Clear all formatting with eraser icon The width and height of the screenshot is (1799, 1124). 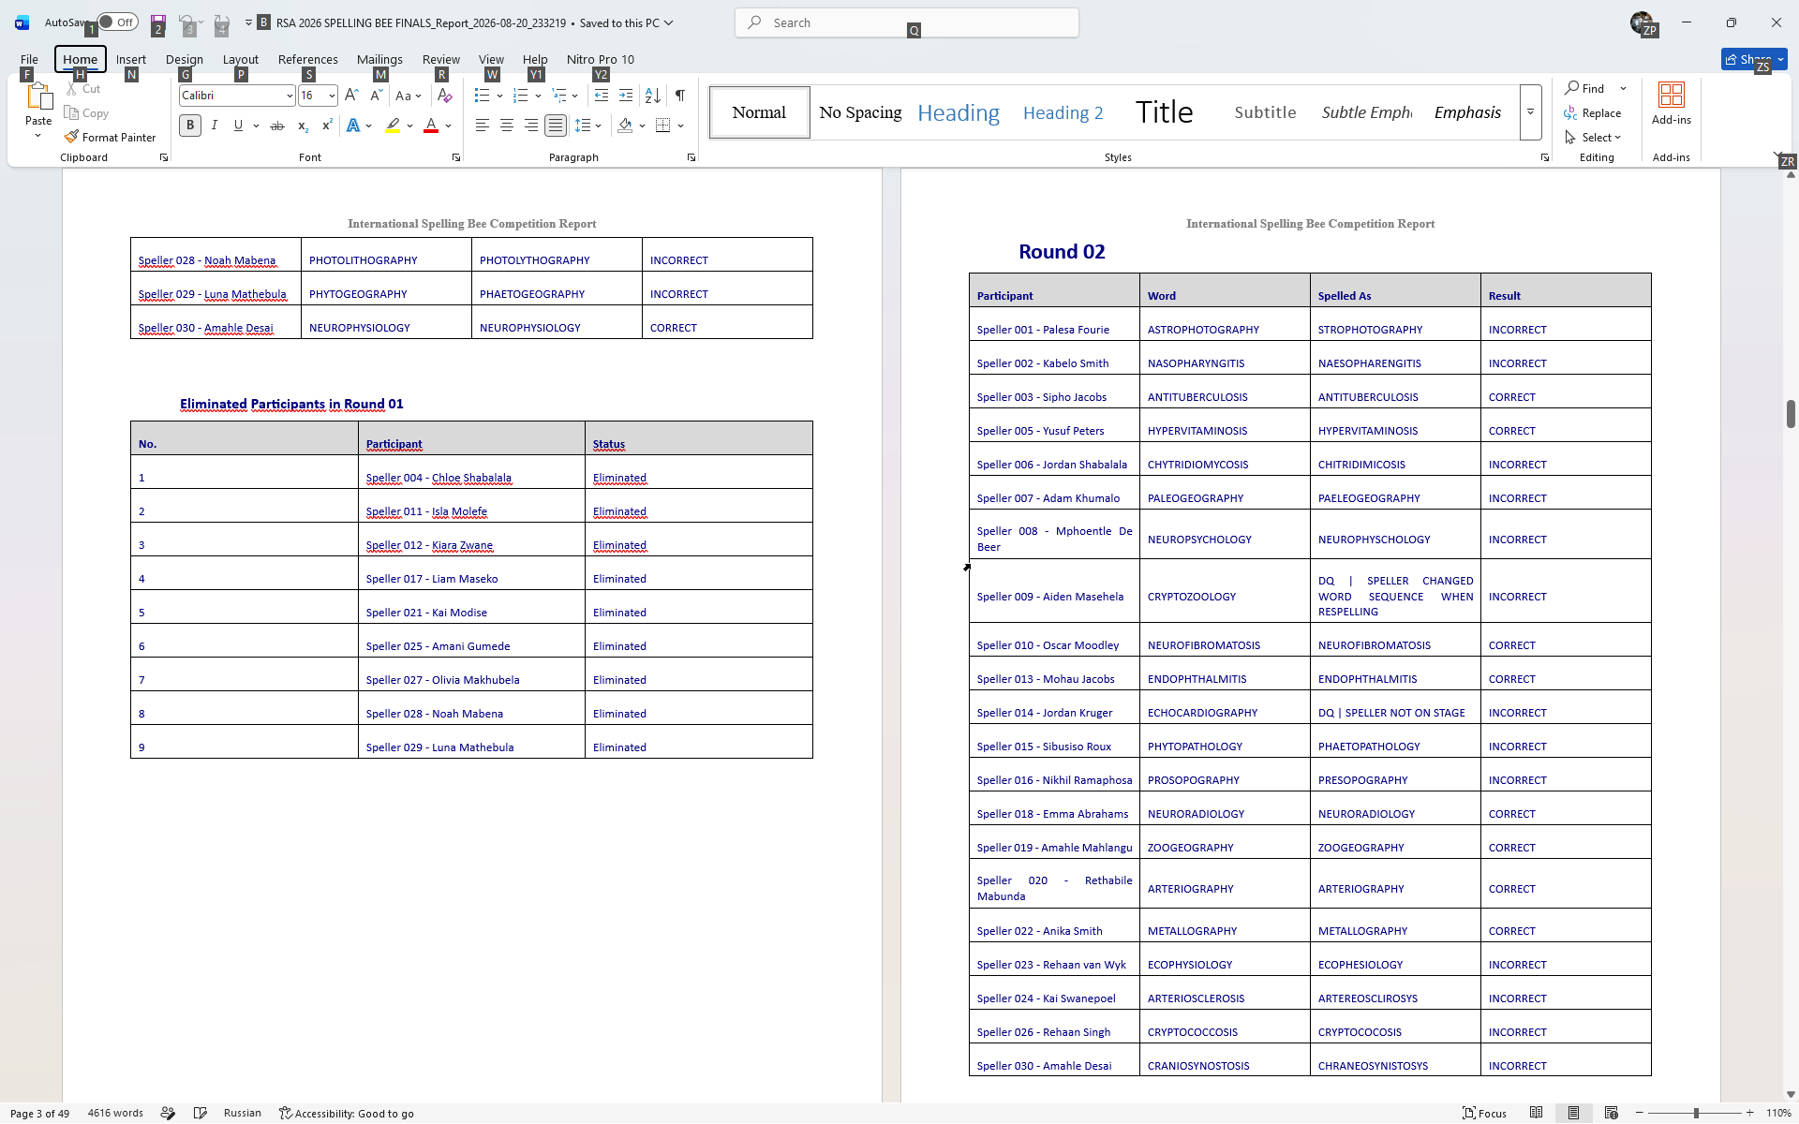pyautogui.click(x=445, y=96)
